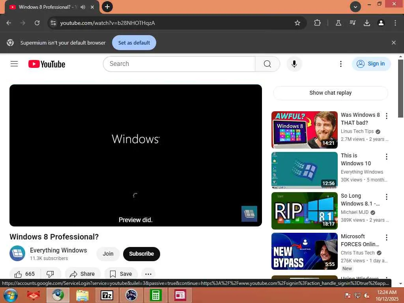Sign in to YouTube
This screenshot has width=404, height=303.
pyautogui.click(x=371, y=64)
